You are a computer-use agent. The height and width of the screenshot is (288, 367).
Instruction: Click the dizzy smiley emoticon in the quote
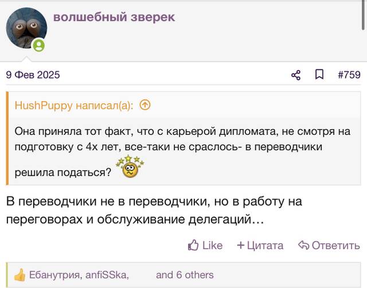click(130, 166)
